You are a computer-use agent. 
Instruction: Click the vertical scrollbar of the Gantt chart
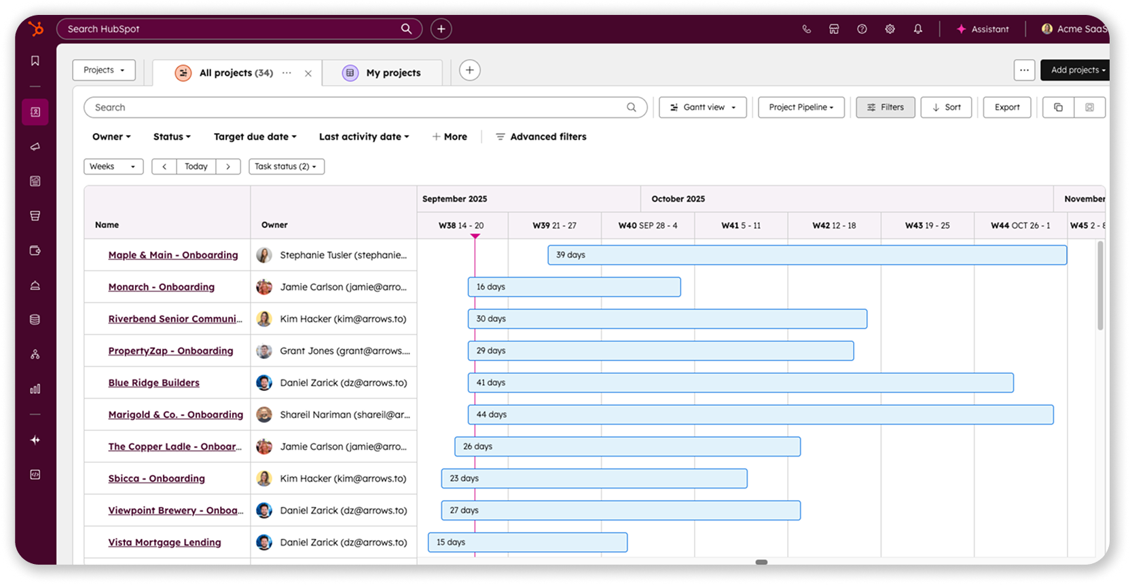click(x=1100, y=285)
